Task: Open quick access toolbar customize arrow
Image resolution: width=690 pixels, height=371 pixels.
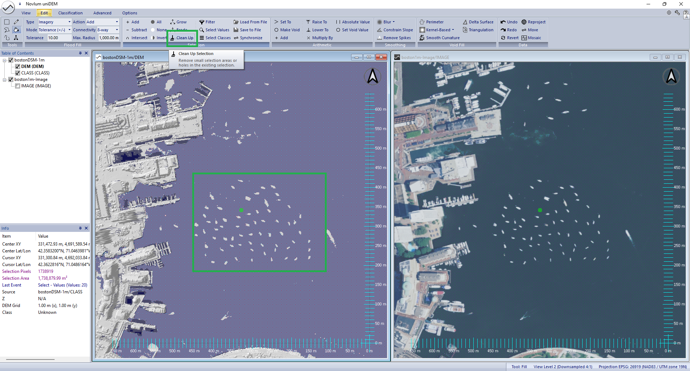Action: [x=20, y=4]
